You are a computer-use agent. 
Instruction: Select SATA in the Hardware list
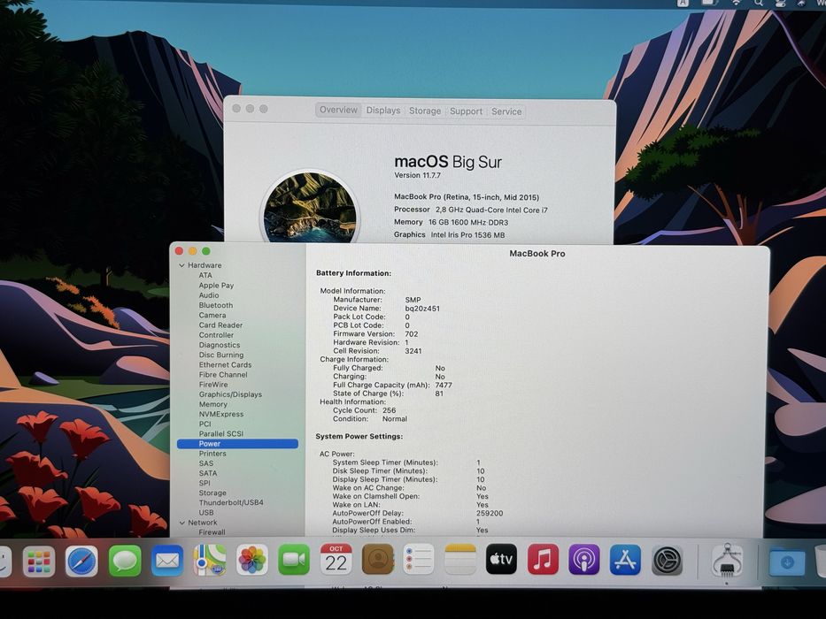(x=208, y=473)
